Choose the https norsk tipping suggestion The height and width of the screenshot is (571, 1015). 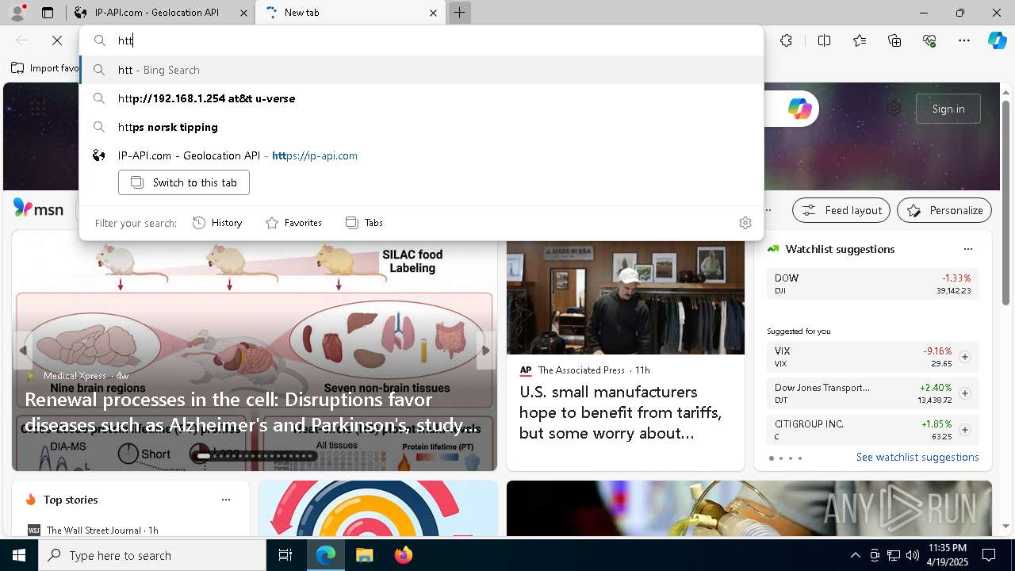tap(421, 127)
